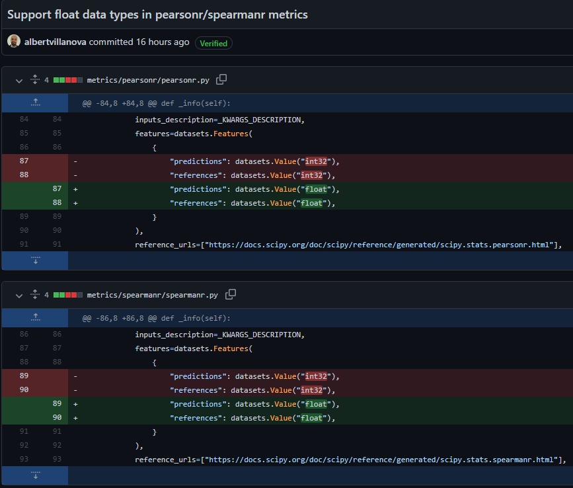Expand lines below line 91 in pearsonr.py
Screen dimensions: 573x488
[x=36, y=261]
